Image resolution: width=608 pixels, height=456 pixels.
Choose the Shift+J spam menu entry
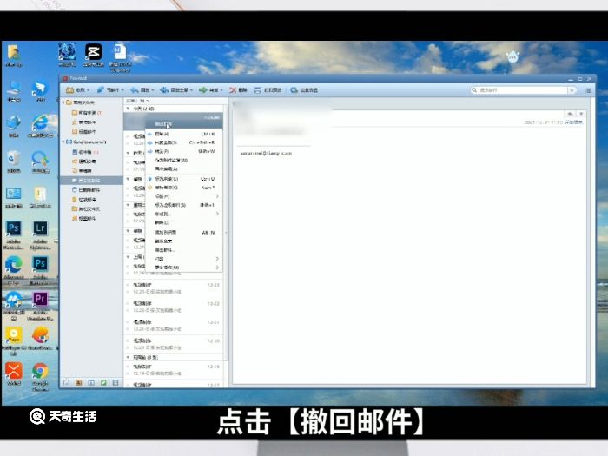(x=184, y=205)
